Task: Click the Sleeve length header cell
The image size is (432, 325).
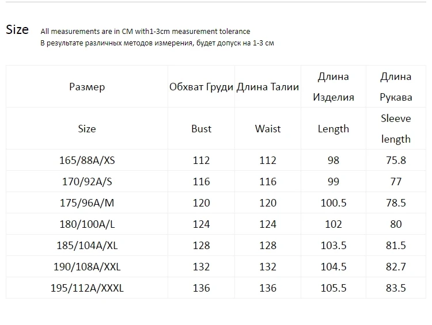Action: coord(396,128)
